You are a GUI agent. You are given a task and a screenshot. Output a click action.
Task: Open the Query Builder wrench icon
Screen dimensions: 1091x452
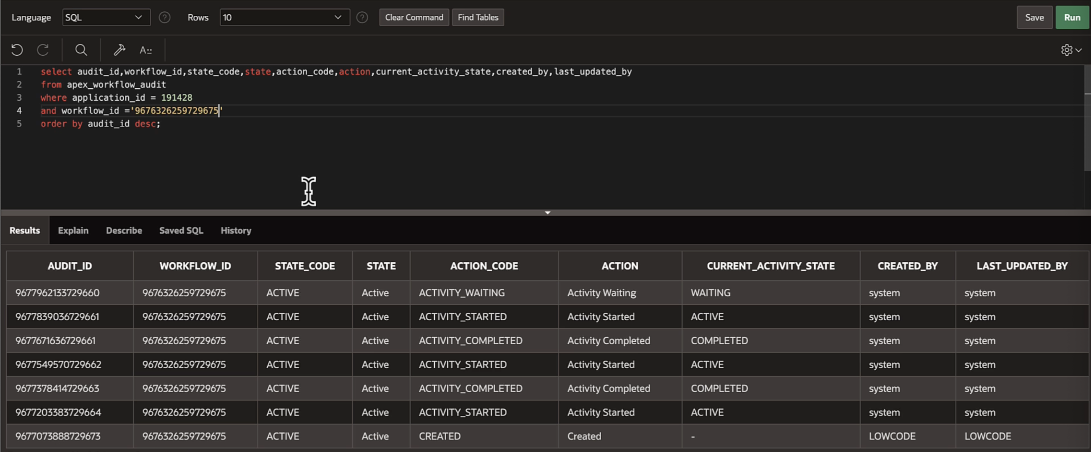[119, 50]
